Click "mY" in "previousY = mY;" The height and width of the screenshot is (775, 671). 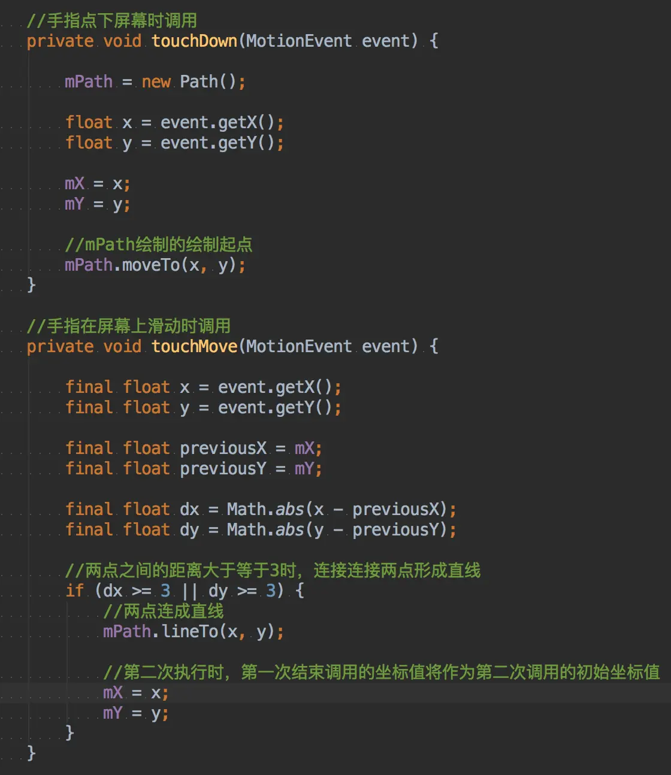click(x=304, y=468)
